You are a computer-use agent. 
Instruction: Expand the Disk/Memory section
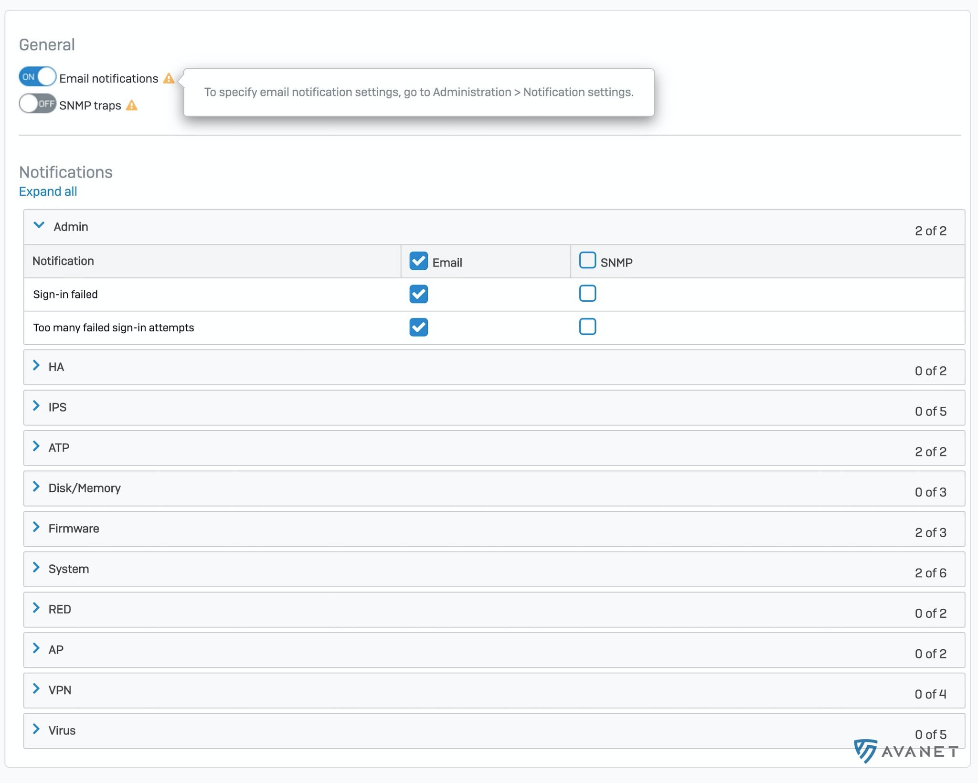(x=36, y=487)
